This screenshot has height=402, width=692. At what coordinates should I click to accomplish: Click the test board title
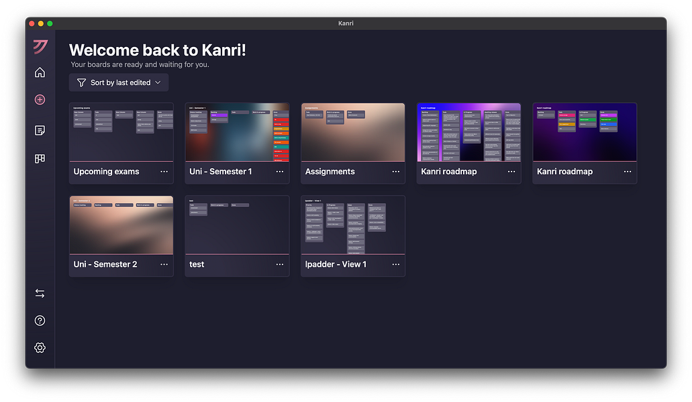pyautogui.click(x=197, y=265)
